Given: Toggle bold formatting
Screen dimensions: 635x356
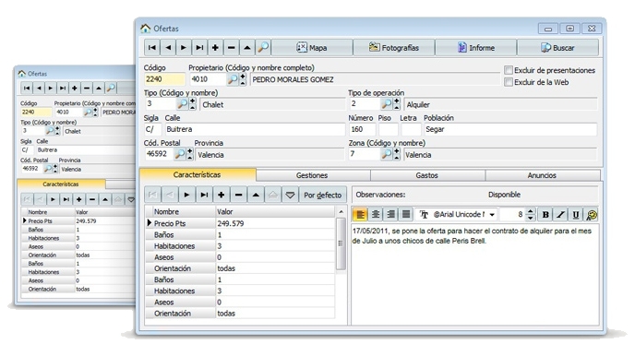Looking at the screenshot, I should [x=545, y=214].
